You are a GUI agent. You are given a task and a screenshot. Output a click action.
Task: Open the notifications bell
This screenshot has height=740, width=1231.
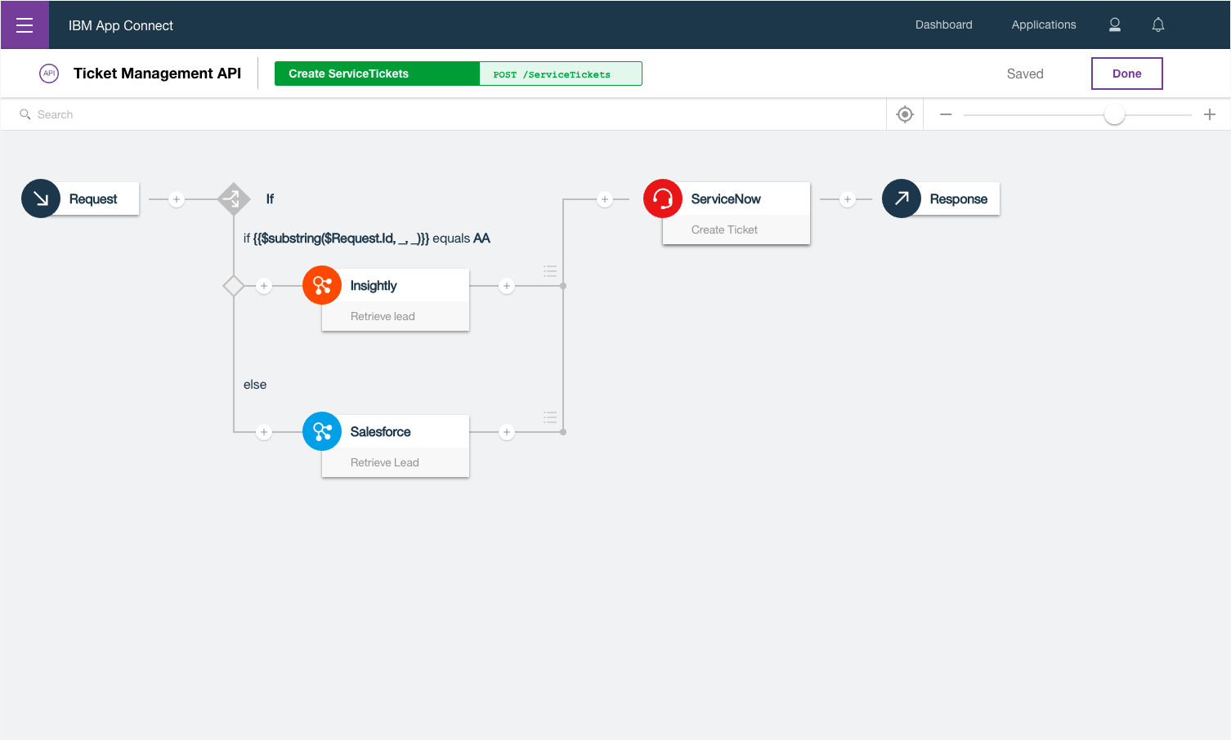[1157, 25]
